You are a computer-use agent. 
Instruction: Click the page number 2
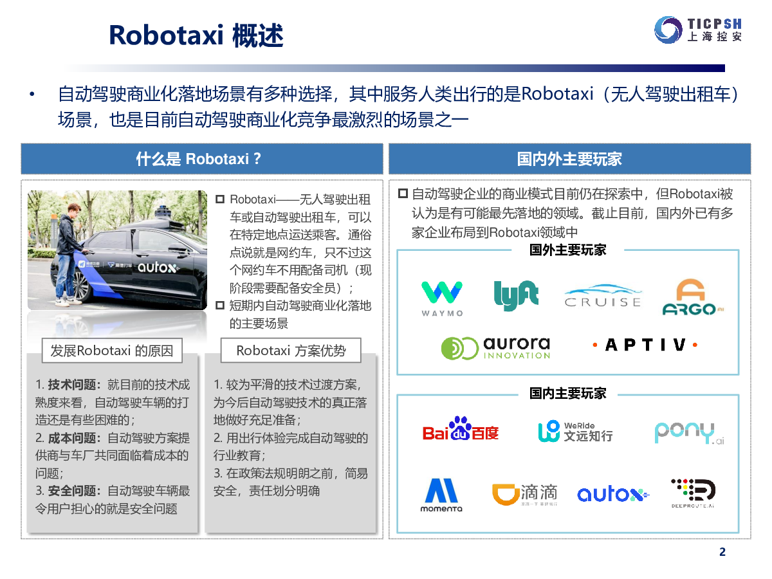[x=722, y=552]
